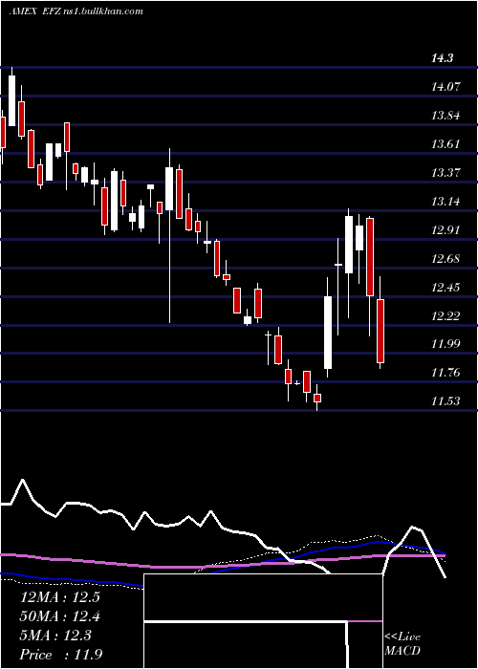Screen dimensions: 478x669
Task: Click the 11.99 price axis label
Action: (x=446, y=344)
